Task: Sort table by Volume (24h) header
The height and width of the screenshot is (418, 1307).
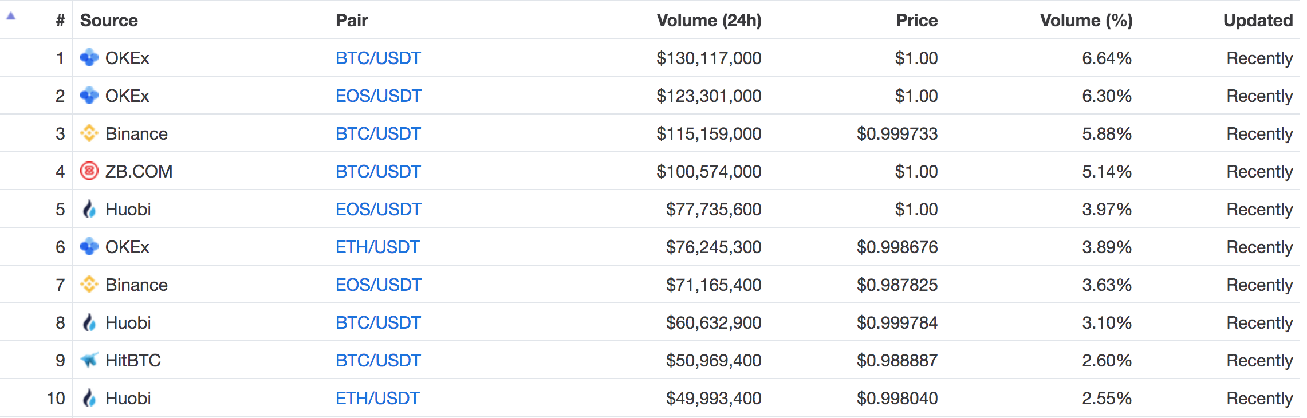Action: coord(709,21)
